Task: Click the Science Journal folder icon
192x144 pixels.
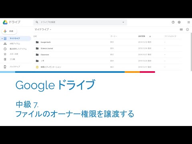Action: pyautogui.click(x=37, y=48)
